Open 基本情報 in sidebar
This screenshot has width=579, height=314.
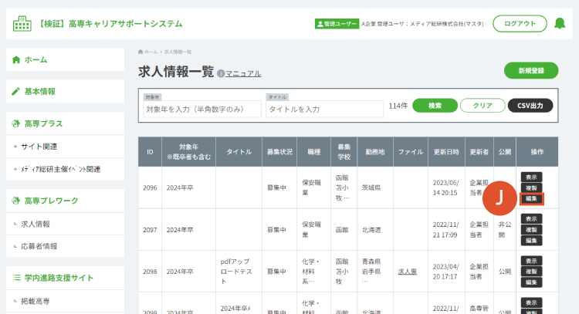[66, 92]
